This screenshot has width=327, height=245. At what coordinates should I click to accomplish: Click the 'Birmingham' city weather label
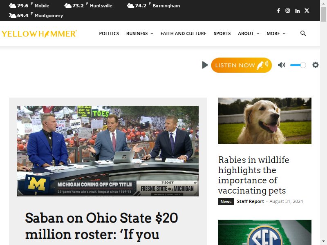tap(166, 6)
